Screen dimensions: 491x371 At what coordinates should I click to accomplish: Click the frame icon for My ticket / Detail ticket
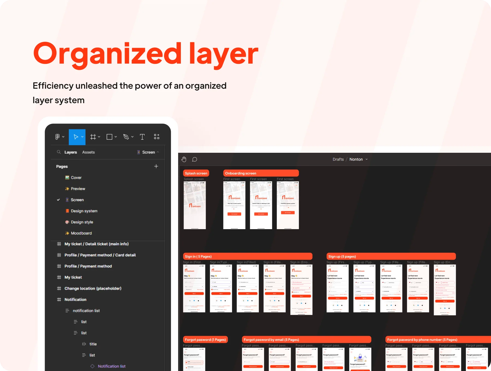pyautogui.click(x=59, y=244)
